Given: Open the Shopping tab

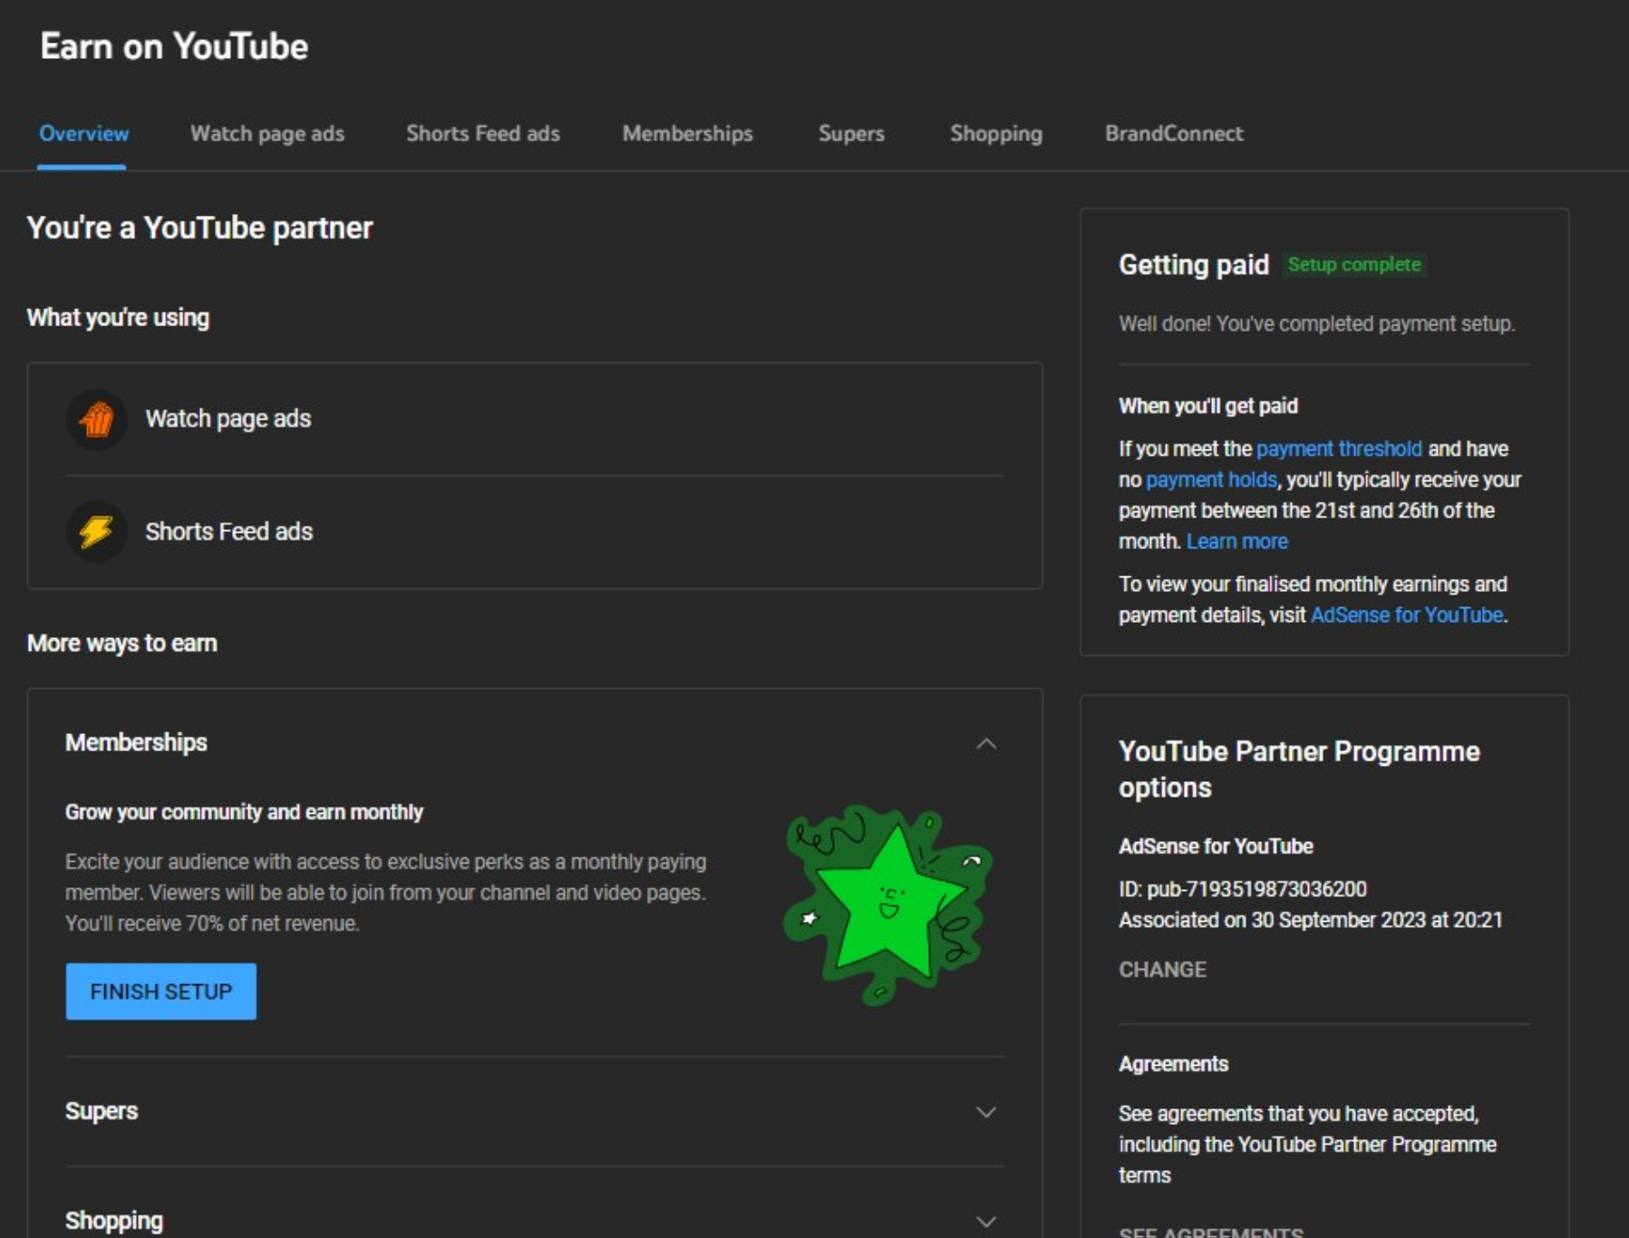Looking at the screenshot, I should [x=995, y=134].
